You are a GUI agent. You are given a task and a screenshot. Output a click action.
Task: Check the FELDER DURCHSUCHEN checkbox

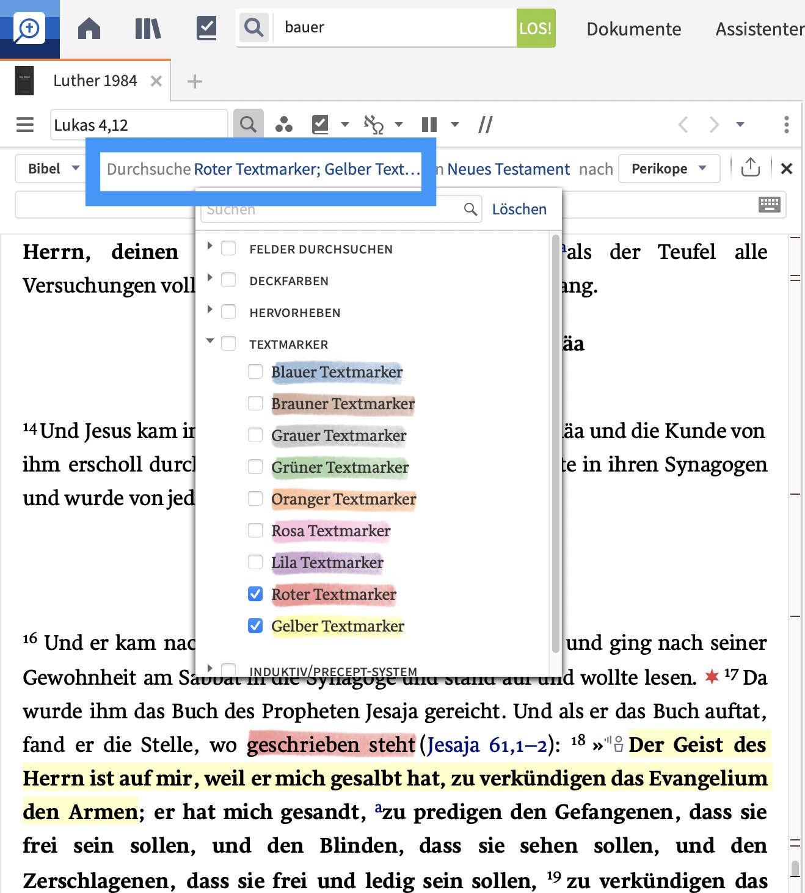(228, 248)
